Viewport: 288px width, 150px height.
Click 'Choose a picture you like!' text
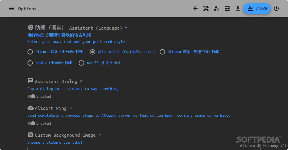(x=55, y=143)
